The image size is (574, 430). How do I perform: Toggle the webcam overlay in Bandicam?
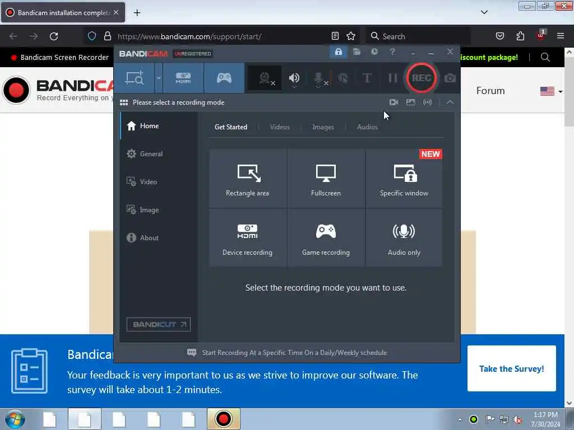(x=265, y=78)
